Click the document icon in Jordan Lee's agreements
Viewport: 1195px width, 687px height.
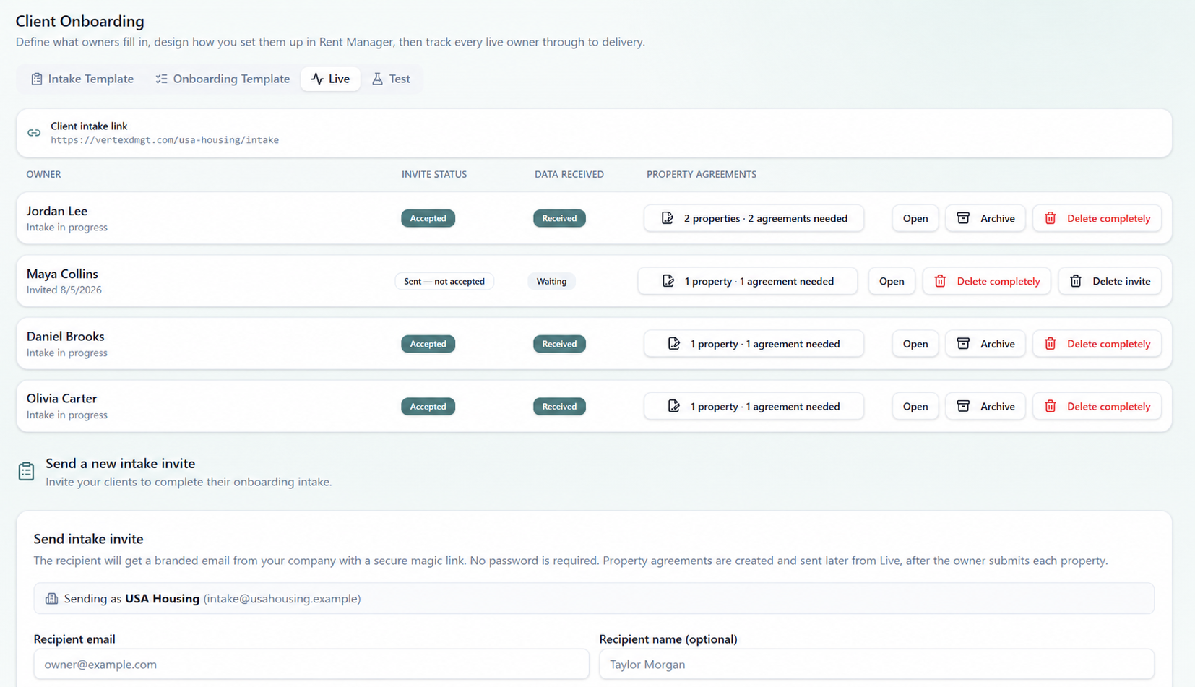tap(668, 218)
